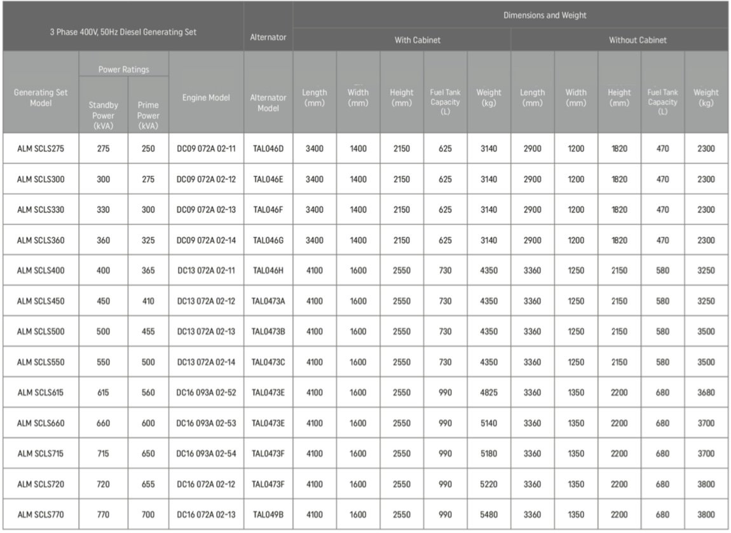Click alternator model TAL0473A cell
Image resolution: width=731 pixels, height=533 pixels.
coord(268,301)
